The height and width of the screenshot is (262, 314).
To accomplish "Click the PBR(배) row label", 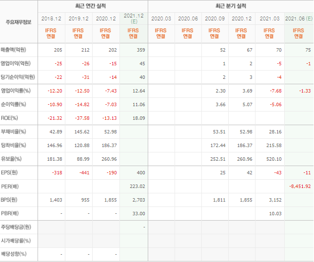I will 10,213.
